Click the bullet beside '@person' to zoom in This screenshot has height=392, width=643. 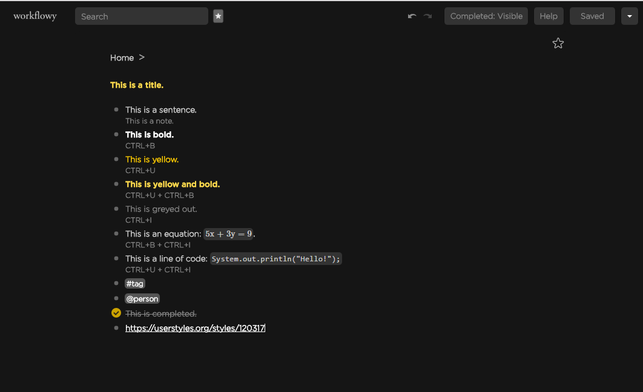tap(116, 298)
